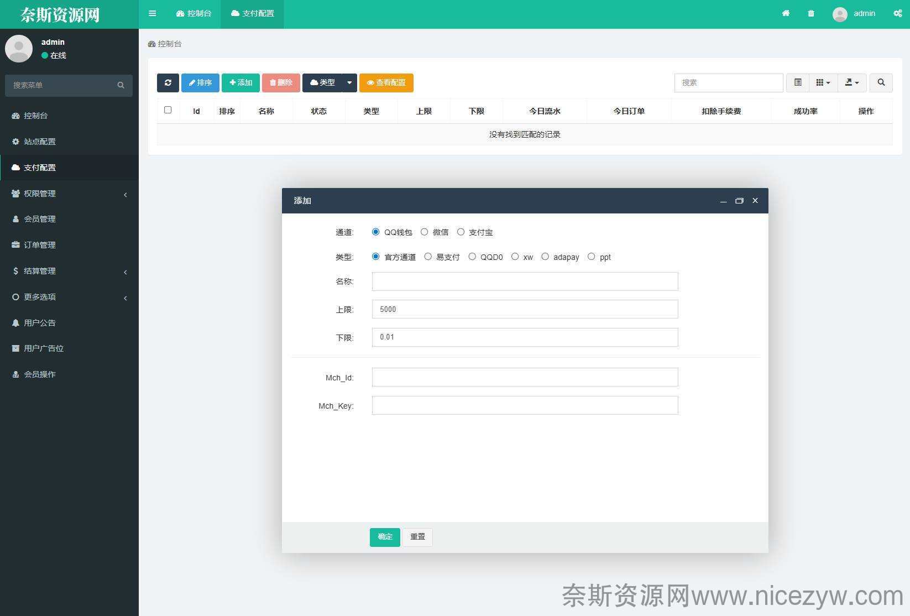The image size is (910, 616).
Task: Open 订单管理 in the sidebar
Action: [40, 245]
